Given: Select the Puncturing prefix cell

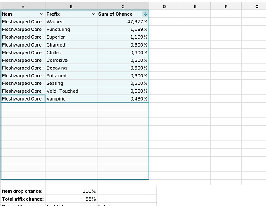Looking at the screenshot, I should (58, 29).
